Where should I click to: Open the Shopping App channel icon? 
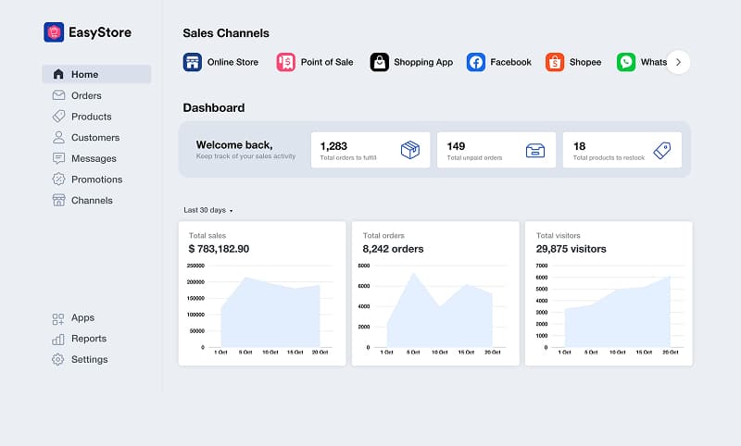tap(380, 62)
